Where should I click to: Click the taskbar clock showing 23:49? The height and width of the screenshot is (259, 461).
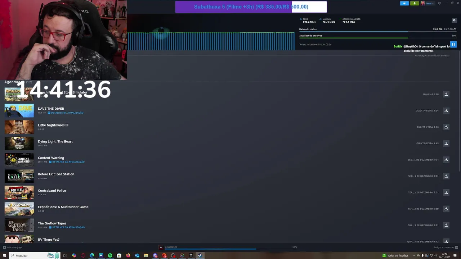444,255
